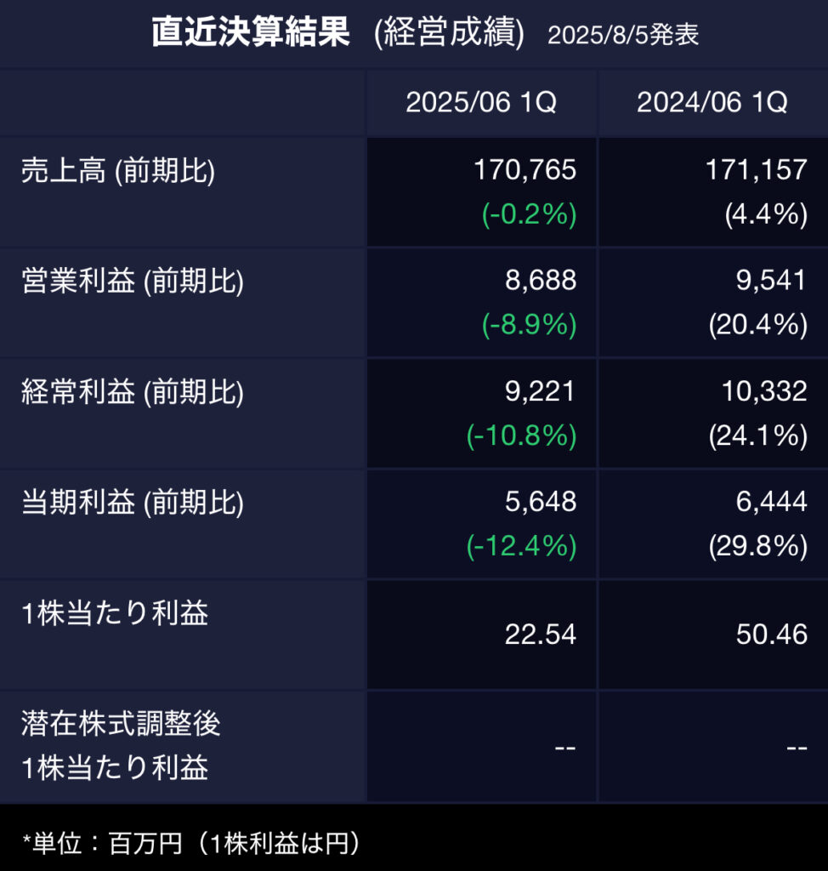The image size is (828, 871).
Task: Click the 経常利益 (前期比) row label
Action: coord(133,392)
